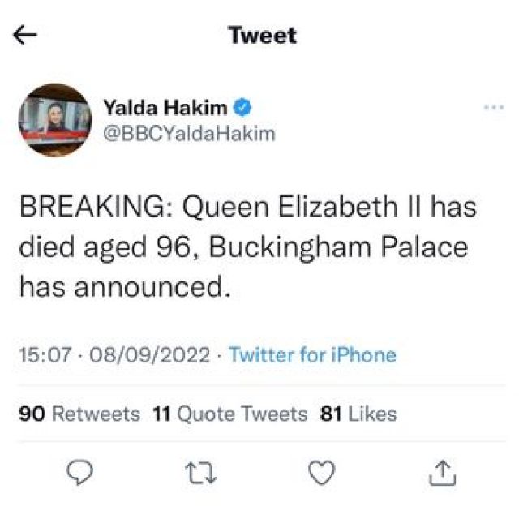Open the share sheet via upload icon
519x519 pixels.
click(441, 471)
